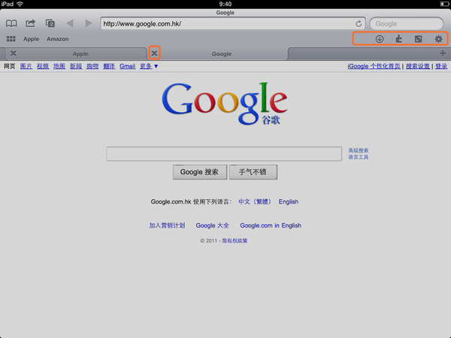Viewport: 451px width, 338px height.
Task: Close the Google tab
Action: (154, 53)
